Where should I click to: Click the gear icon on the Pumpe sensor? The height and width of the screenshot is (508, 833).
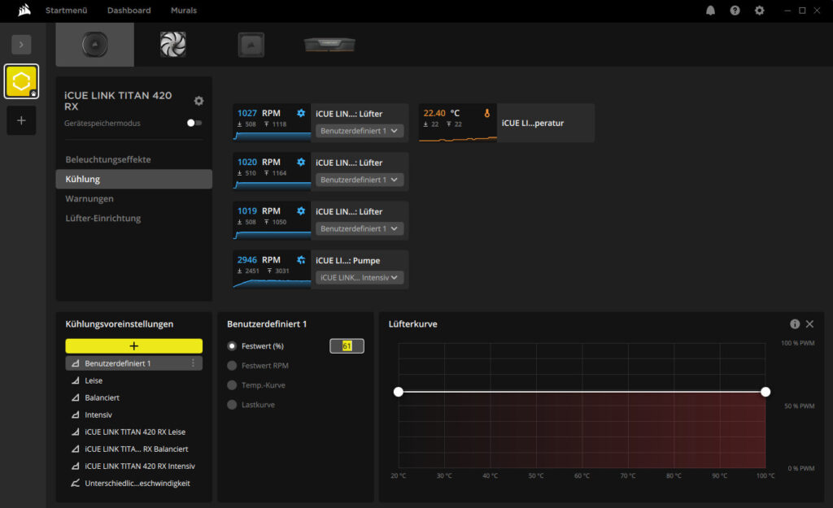coord(301,260)
